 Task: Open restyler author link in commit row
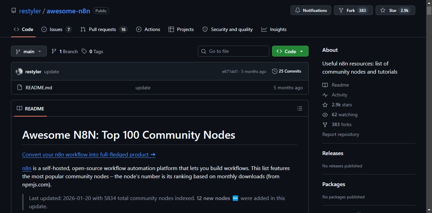33,72
